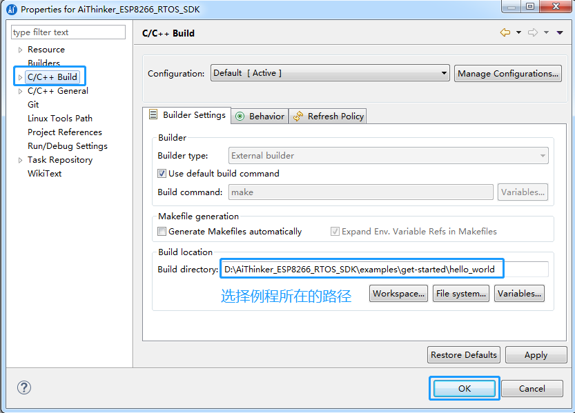Open the Builder type dropdown

[389, 156]
